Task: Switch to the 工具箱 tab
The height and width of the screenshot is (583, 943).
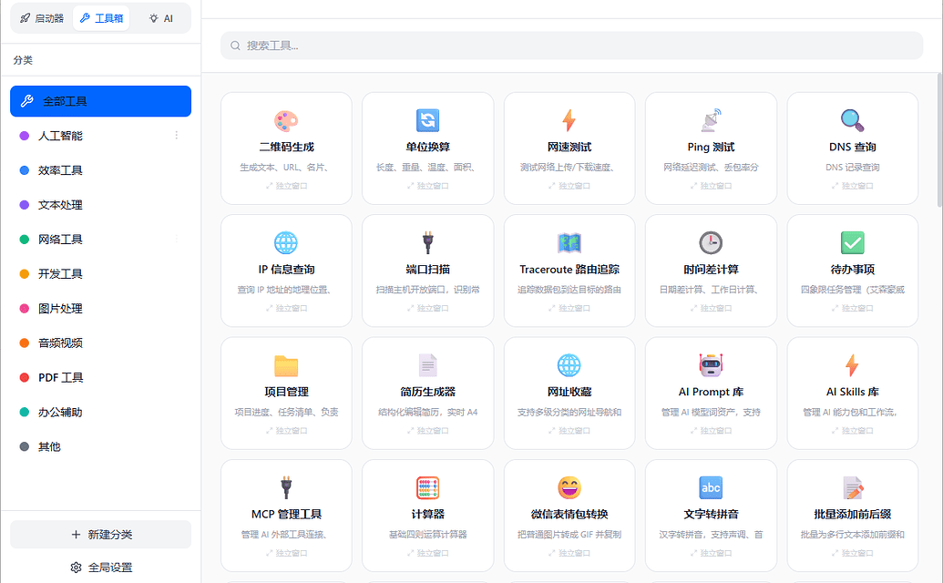Action: click(101, 18)
